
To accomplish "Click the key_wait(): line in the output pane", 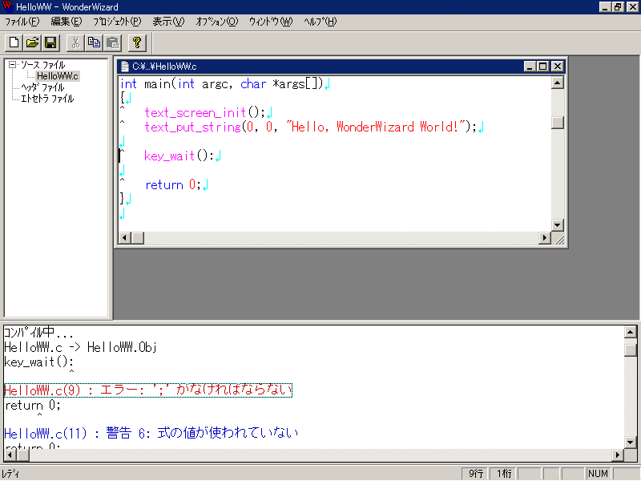I will pyautogui.click(x=39, y=362).
